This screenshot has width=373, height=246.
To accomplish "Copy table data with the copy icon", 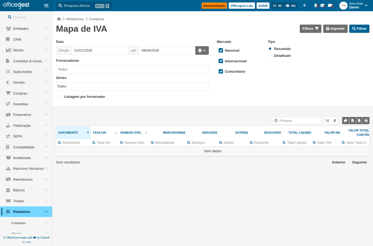I will tap(346, 121).
